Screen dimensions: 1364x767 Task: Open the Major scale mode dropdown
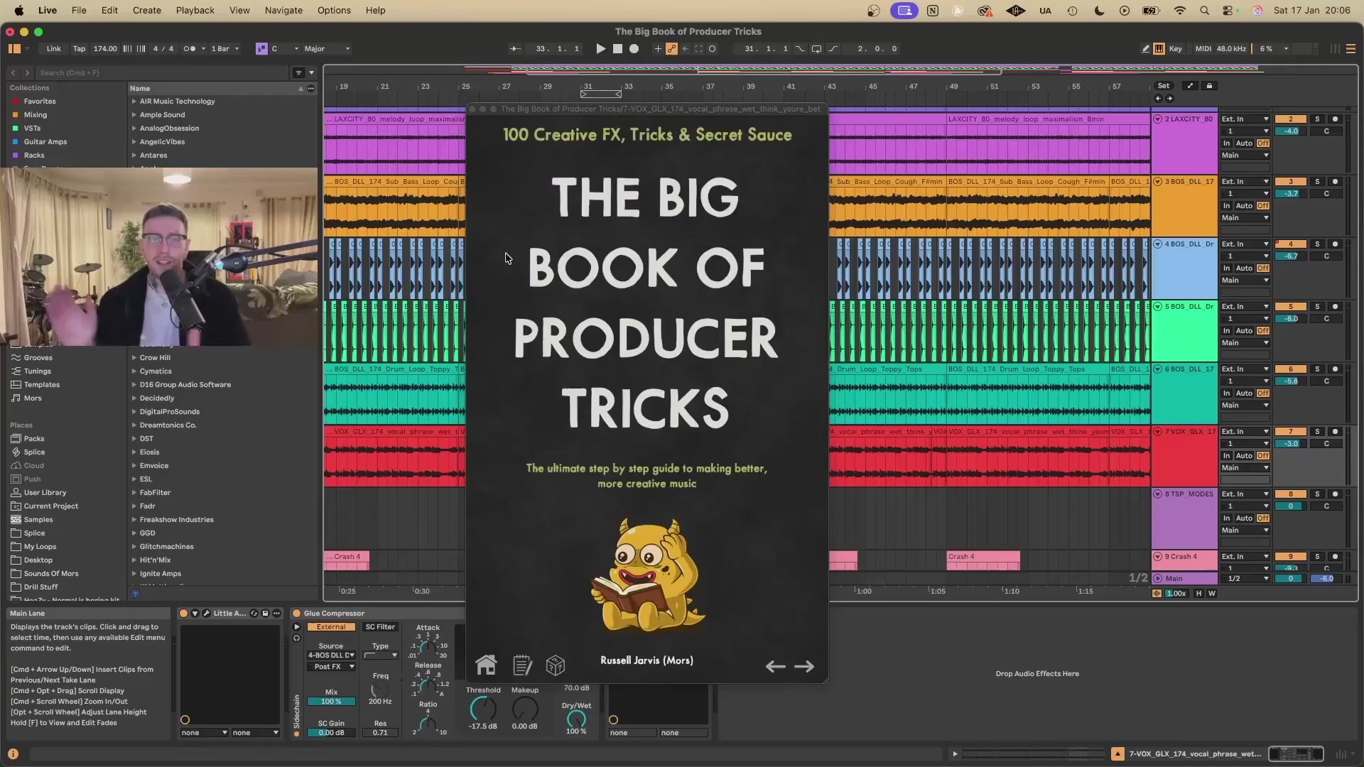pos(327,49)
